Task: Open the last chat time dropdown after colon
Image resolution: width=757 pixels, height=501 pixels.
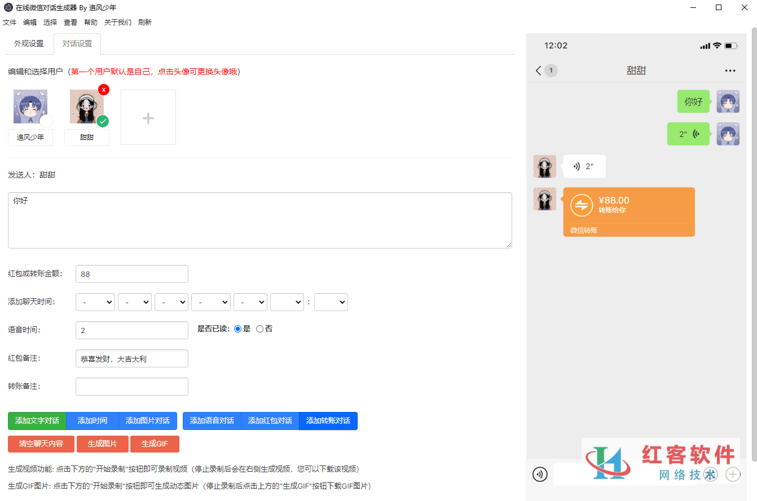Action: click(x=331, y=303)
